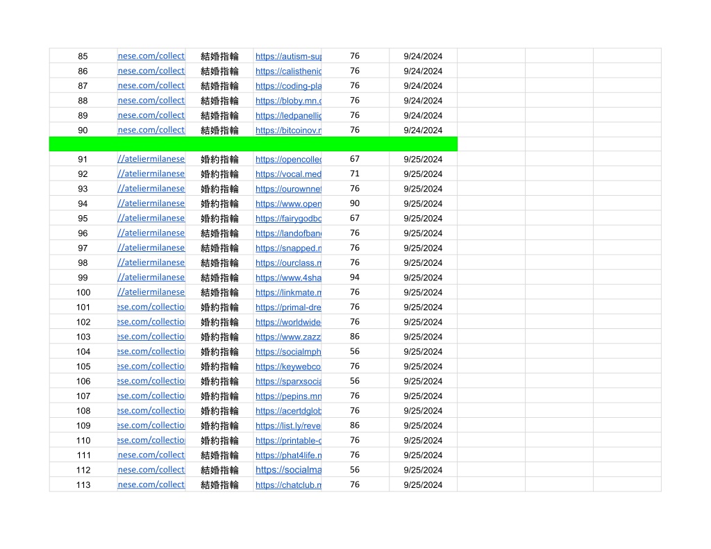This screenshot has width=711, height=549.
Task: Select the 9/25/2024 date cell in row 91
Action: tap(423, 159)
